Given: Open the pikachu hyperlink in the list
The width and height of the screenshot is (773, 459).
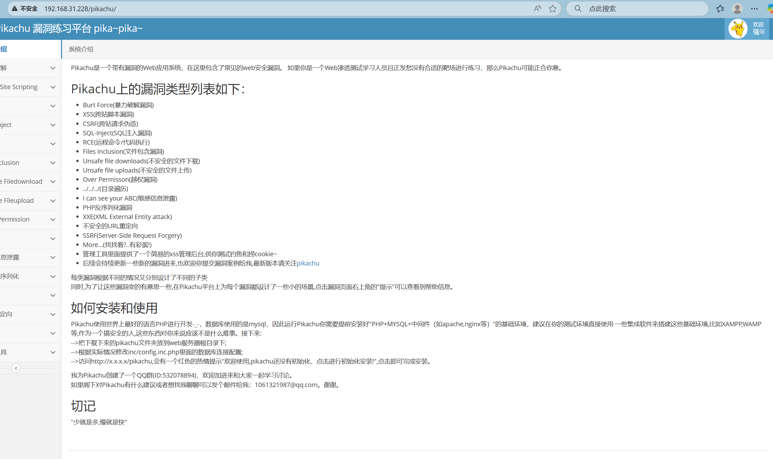Looking at the screenshot, I should pos(308,263).
